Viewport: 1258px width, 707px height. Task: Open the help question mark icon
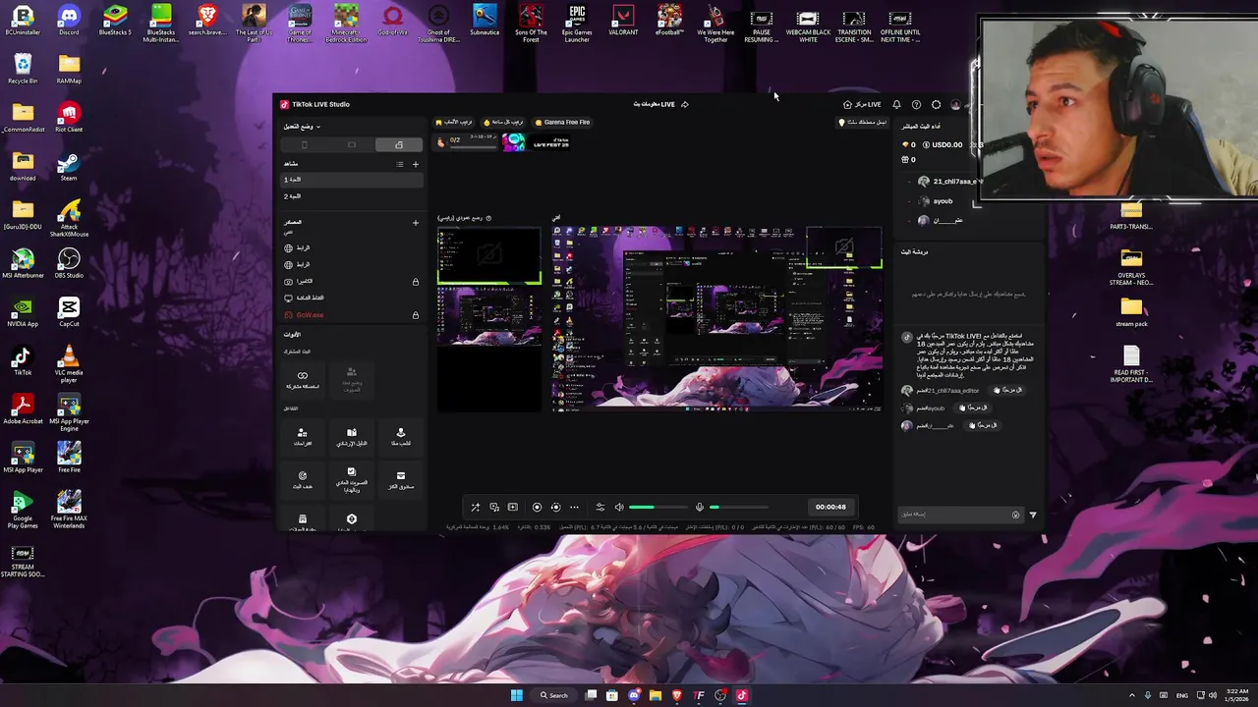coord(916,104)
